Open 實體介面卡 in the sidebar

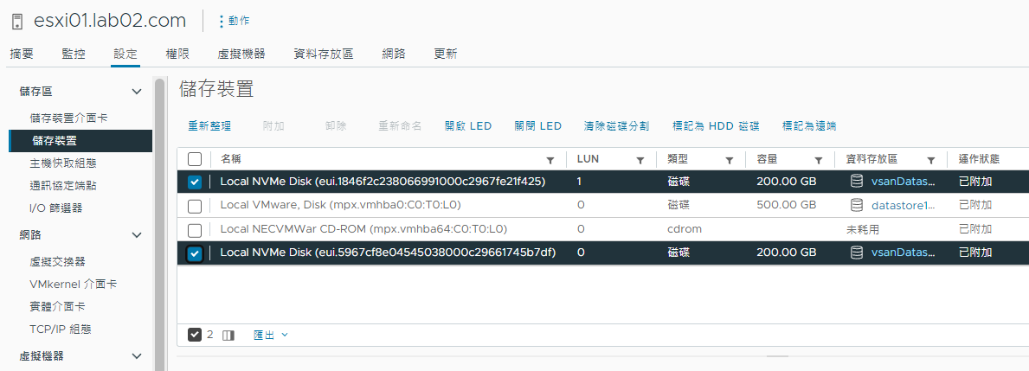coord(58,306)
